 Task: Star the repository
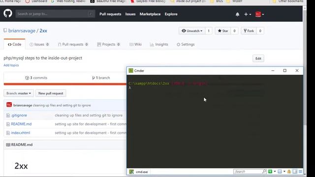223,31
